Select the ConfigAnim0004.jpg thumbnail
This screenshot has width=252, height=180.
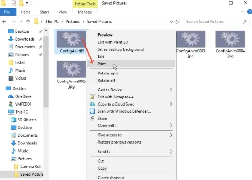point(230,44)
